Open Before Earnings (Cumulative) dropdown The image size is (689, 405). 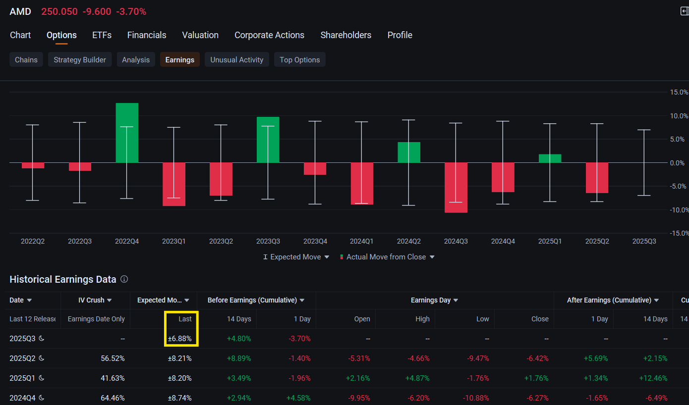click(302, 301)
